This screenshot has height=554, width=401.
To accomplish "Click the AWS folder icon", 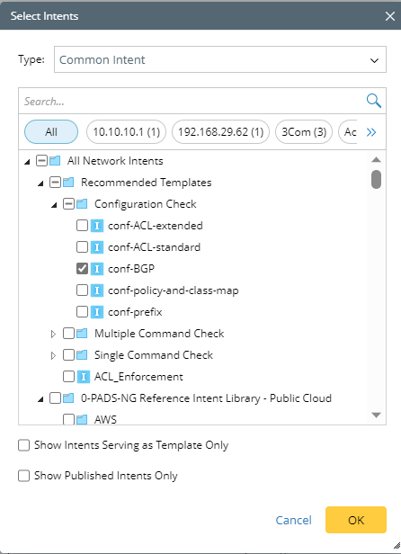I will [x=82, y=420].
